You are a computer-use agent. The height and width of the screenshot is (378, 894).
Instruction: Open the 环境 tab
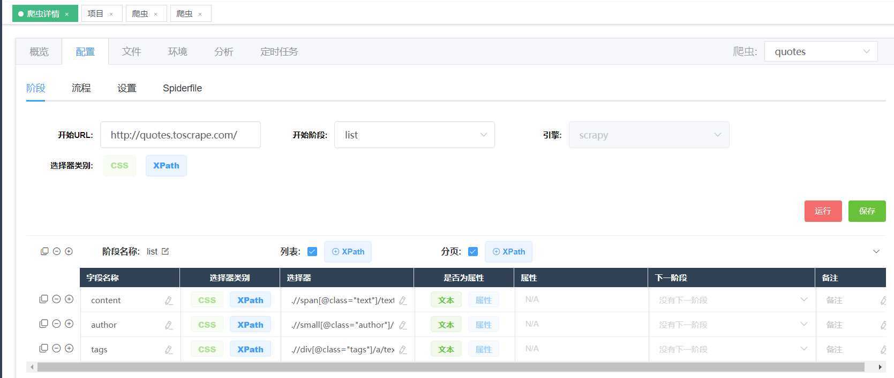click(177, 51)
